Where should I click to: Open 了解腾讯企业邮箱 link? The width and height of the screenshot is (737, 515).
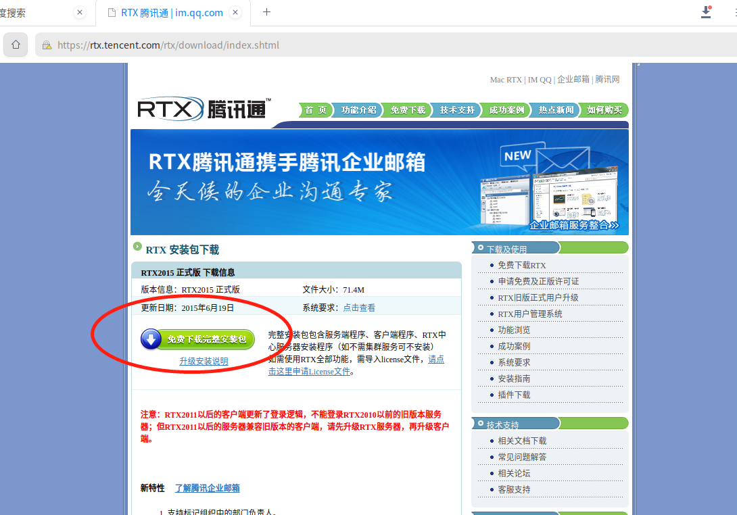pyautogui.click(x=208, y=488)
